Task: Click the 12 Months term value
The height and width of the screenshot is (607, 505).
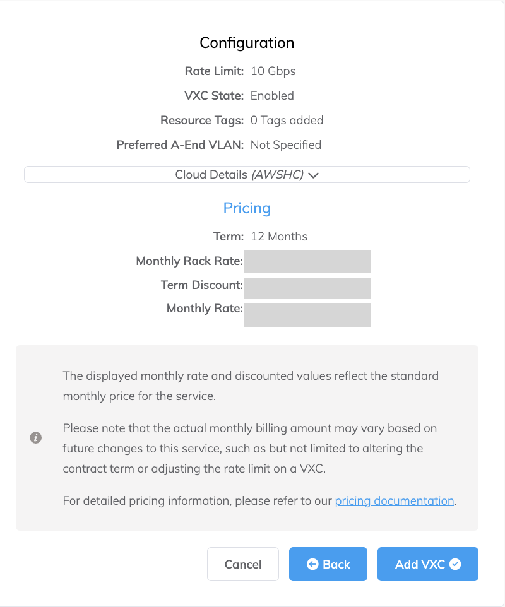Action: point(279,237)
